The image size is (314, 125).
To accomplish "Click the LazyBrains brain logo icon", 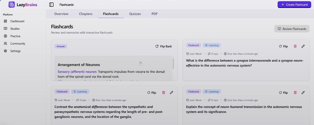I will (x=12, y=4).
